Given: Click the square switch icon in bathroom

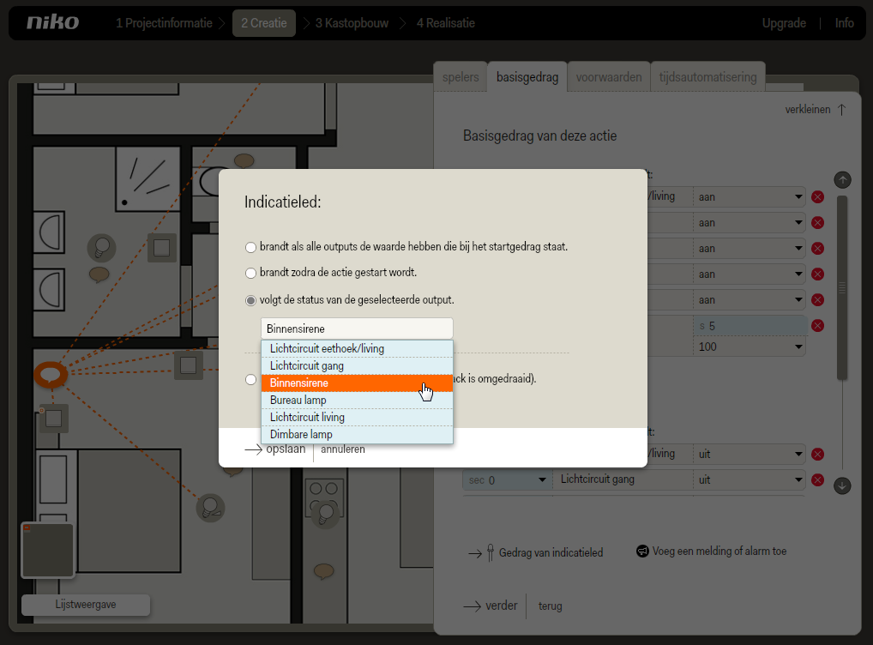Looking at the screenshot, I should click(x=162, y=247).
